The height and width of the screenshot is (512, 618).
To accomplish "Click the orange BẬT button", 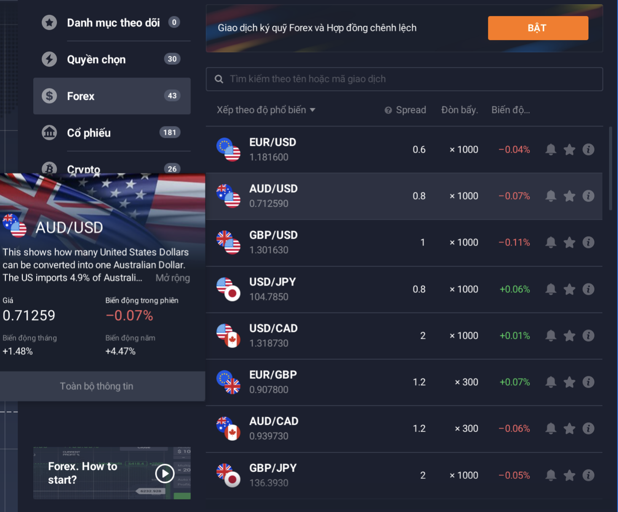I will pyautogui.click(x=538, y=28).
